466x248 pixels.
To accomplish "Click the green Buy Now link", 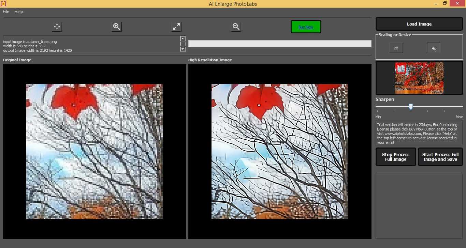I will tap(306, 27).
